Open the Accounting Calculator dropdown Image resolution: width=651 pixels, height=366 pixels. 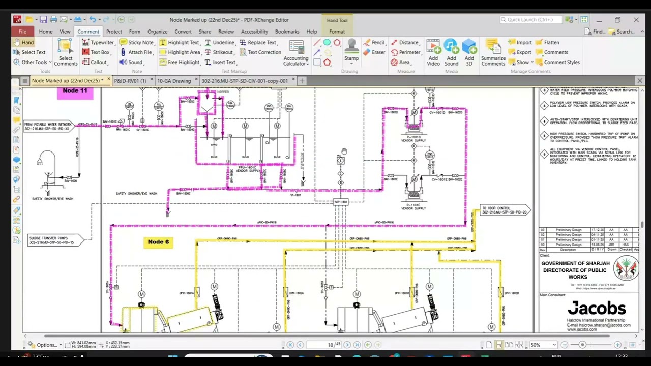click(296, 53)
